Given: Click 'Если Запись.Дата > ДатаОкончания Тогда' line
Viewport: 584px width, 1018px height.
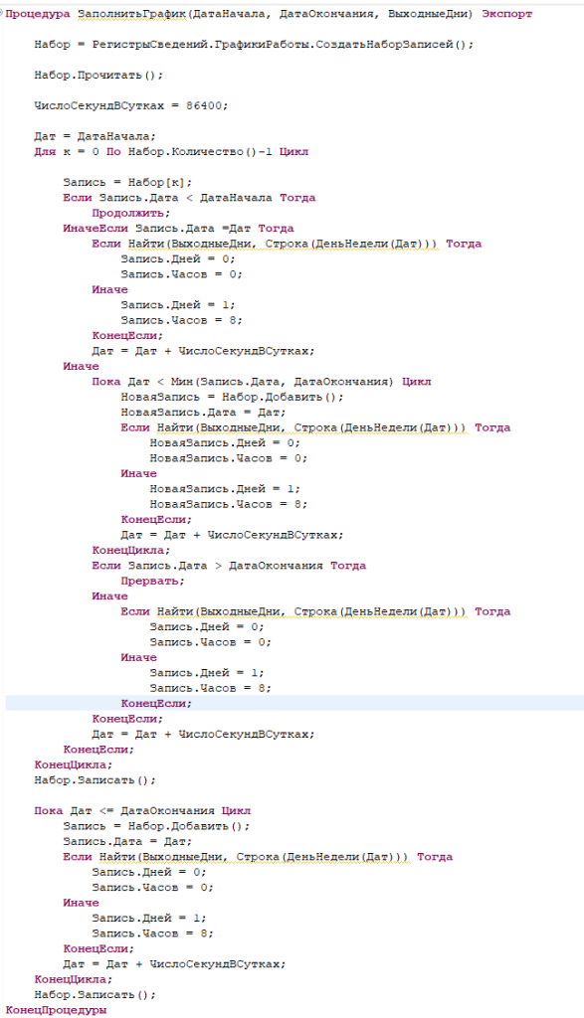Looking at the screenshot, I should (229, 566).
